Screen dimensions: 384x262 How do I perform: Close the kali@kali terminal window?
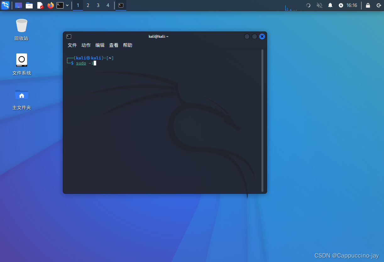[x=262, y=36]
